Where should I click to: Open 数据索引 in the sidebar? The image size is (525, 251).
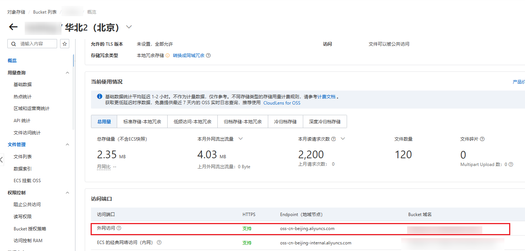[22, 169]
